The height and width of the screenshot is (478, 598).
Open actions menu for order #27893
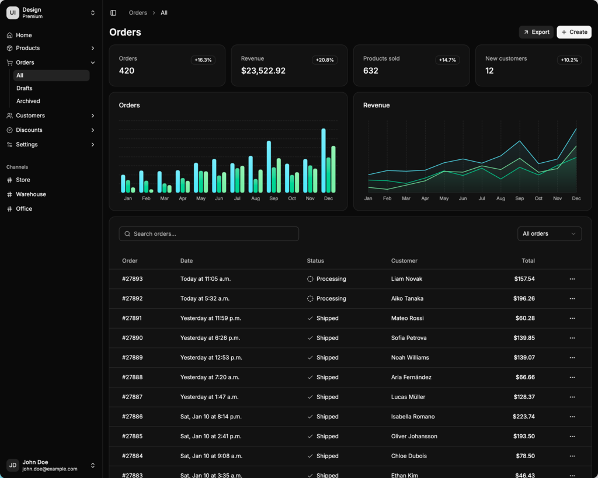click(x=572, y=279)
